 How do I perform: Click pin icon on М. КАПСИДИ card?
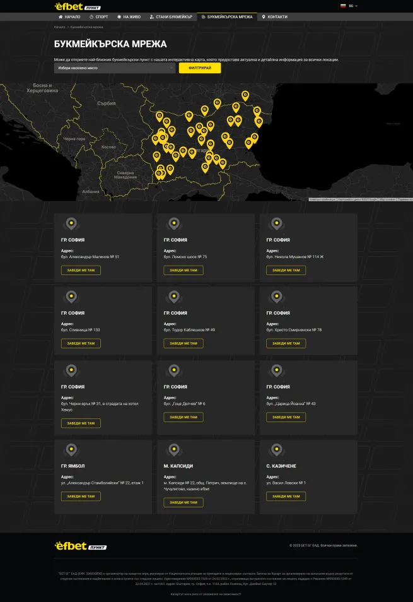[174, 449]
